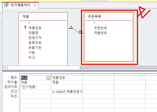The image size is (157, 112).
Task: Open the 필드 dropdown for 비고
Action: [x=49, y=78]
